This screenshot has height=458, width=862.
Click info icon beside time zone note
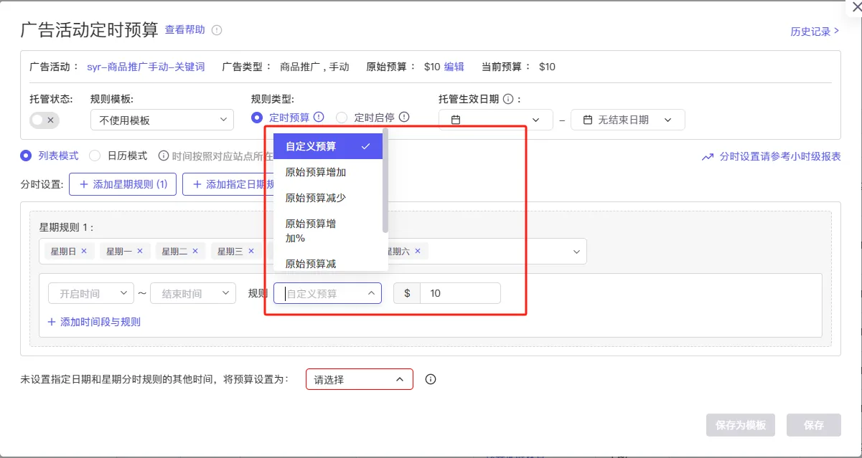point(164,156)
